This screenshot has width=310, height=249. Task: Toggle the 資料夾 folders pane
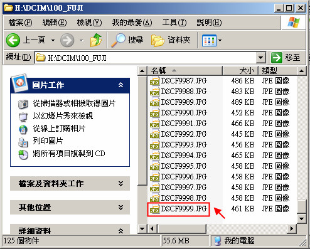point(171,40)
